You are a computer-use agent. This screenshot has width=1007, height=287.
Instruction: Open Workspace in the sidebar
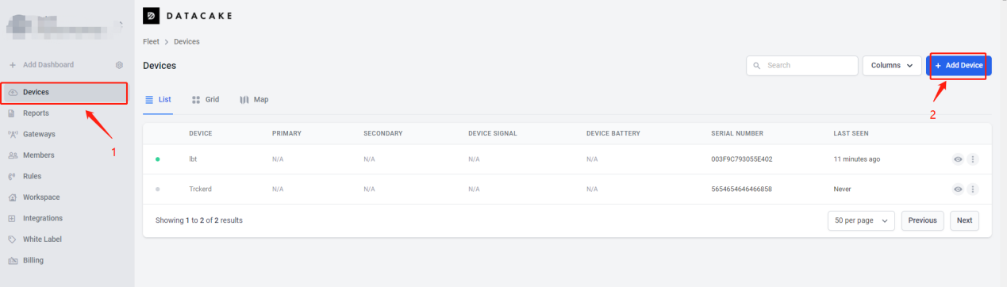[65, 197]
